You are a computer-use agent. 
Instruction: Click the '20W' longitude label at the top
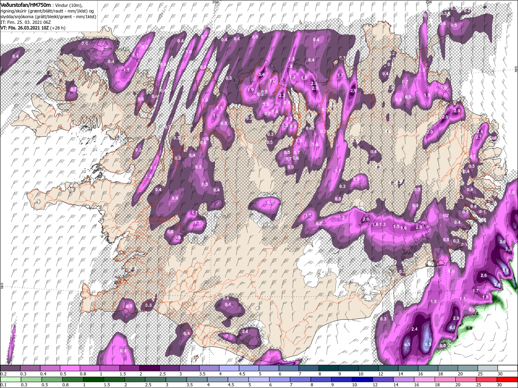[215, 2]
